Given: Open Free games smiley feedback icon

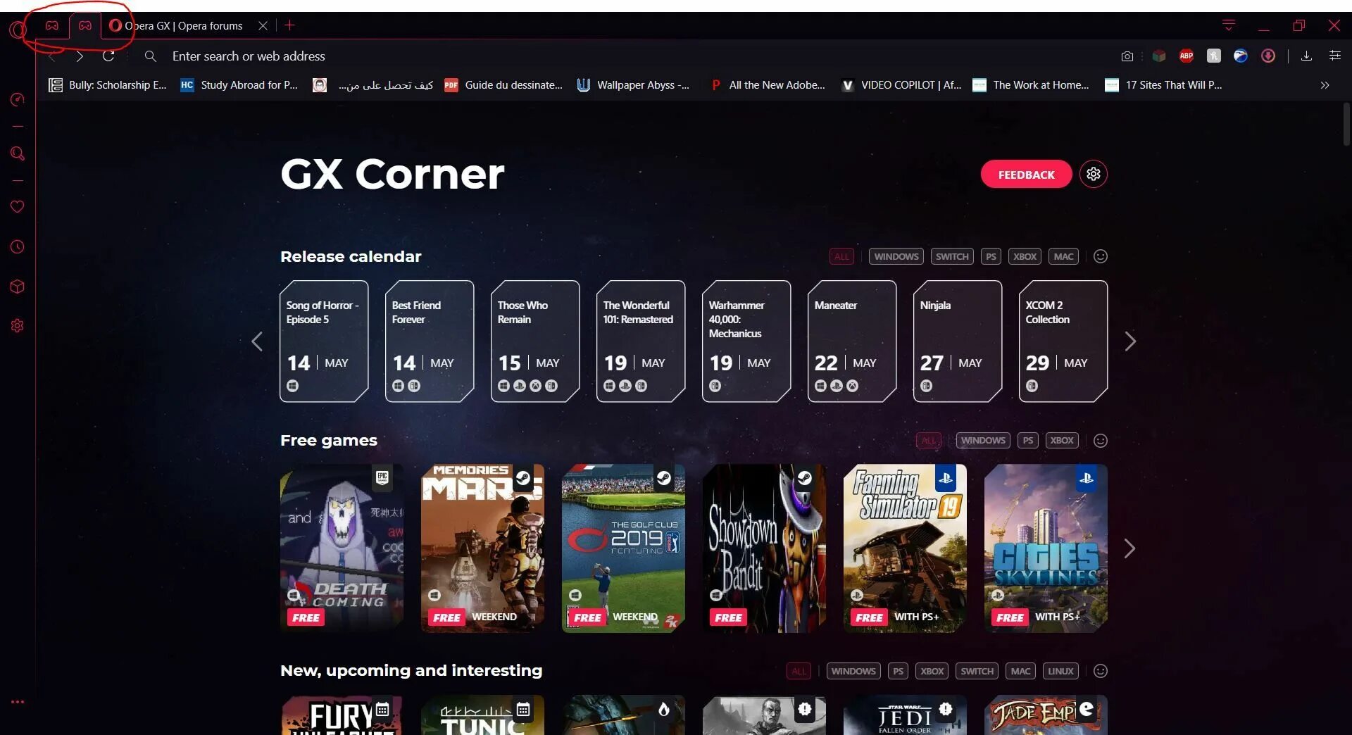Looking at the screenshot, I should coord(1101,441).
